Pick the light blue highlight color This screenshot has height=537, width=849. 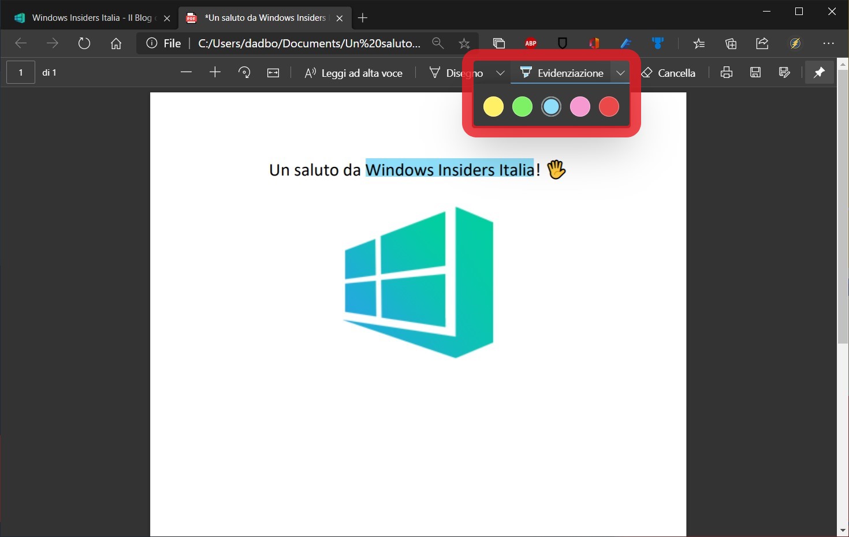551,107
